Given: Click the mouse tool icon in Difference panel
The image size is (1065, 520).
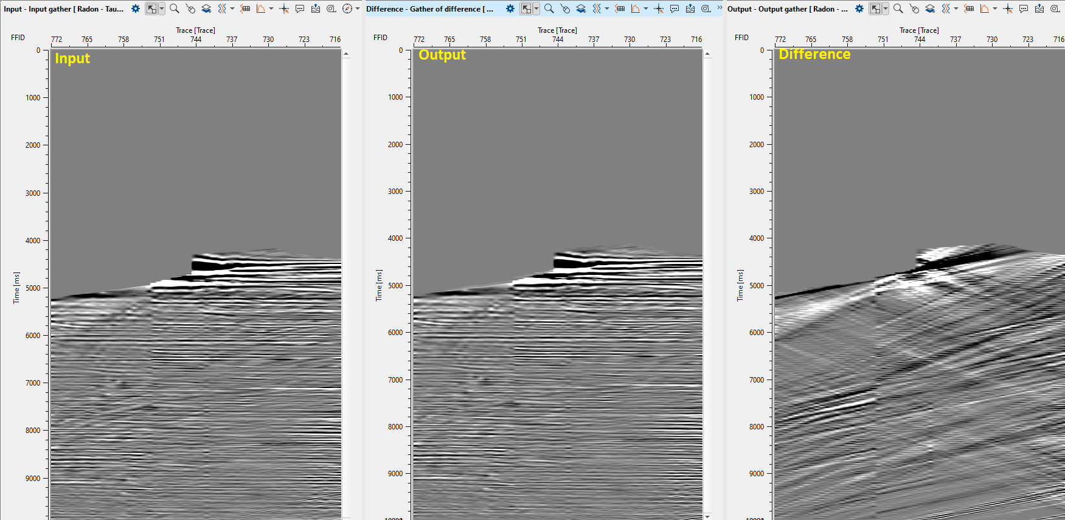Looking at the screenshot, I should pos(565,9).
